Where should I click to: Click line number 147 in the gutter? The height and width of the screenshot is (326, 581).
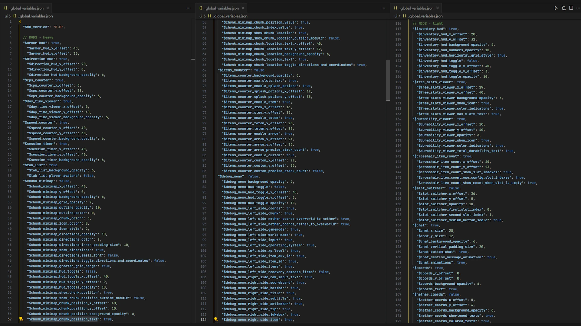click(398, 188)
